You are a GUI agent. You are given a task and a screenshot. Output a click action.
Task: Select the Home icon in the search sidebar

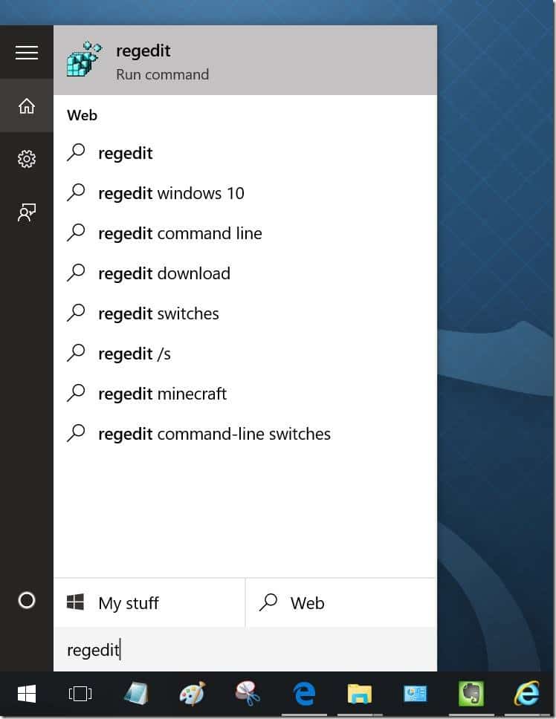[27, 106]
